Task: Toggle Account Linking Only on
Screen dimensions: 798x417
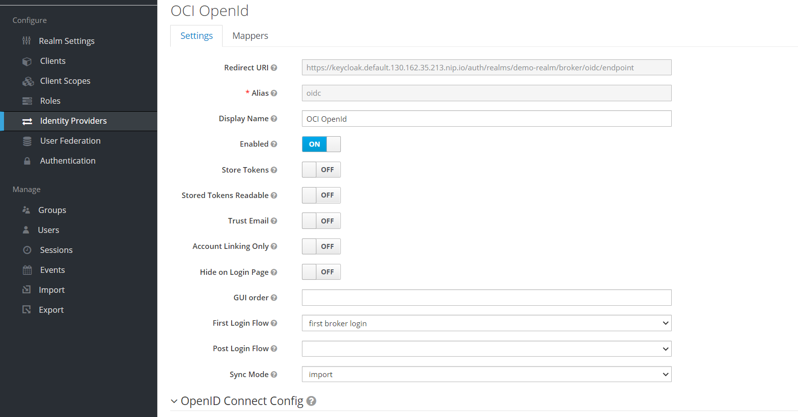Action: [321, 246]
